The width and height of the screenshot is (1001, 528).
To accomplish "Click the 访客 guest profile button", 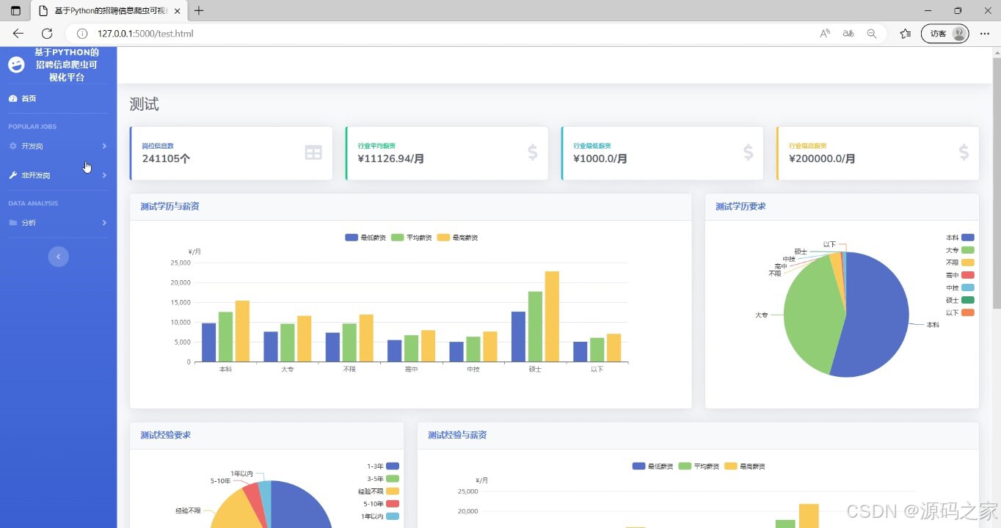I will [945, 34].
